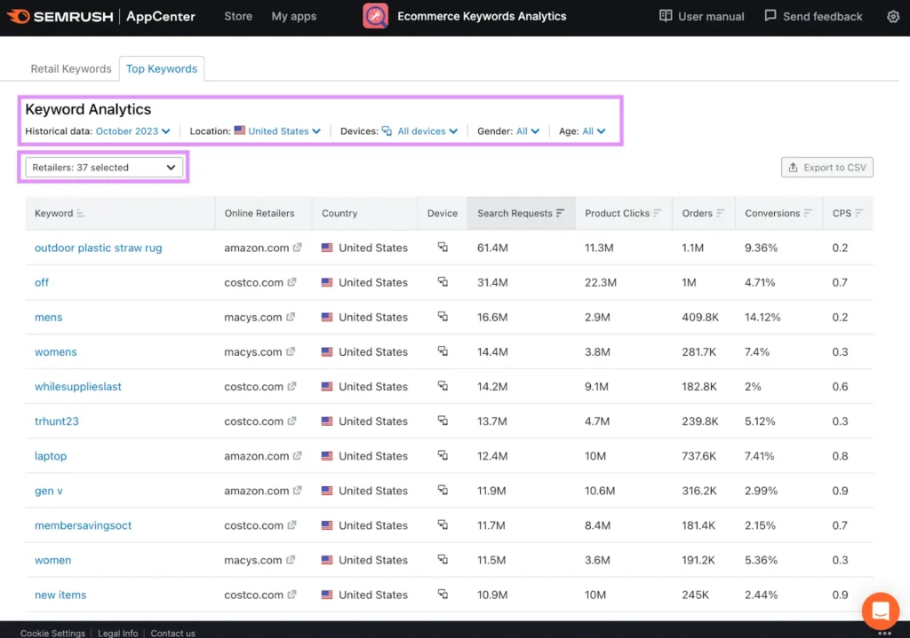Sort the table by Conversions column

[808, 213]
